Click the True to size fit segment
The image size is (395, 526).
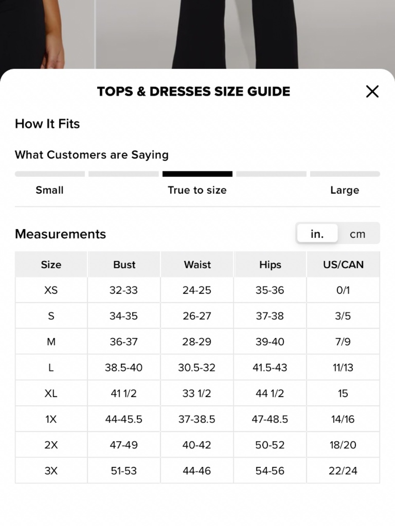tap(197, 174)
